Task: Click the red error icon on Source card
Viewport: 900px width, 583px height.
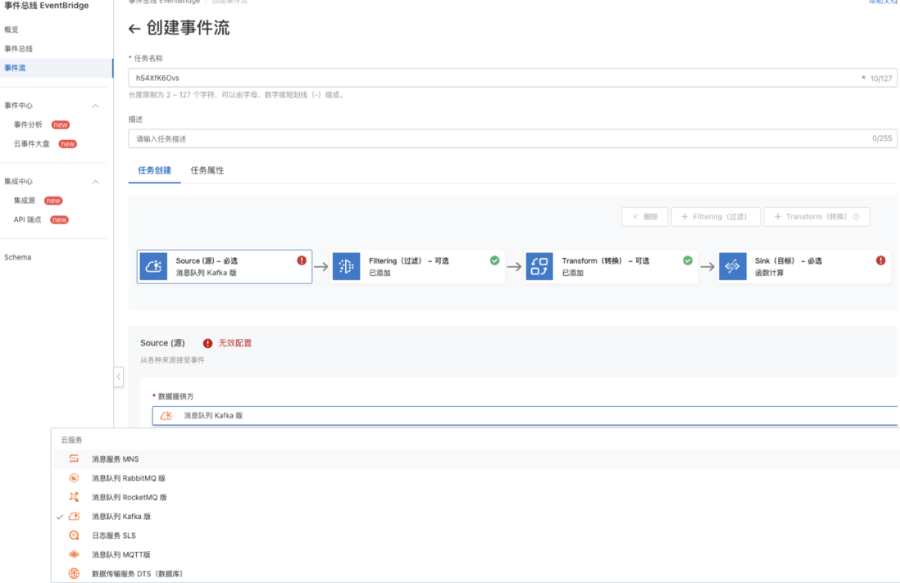Action: tap(302, 260)
